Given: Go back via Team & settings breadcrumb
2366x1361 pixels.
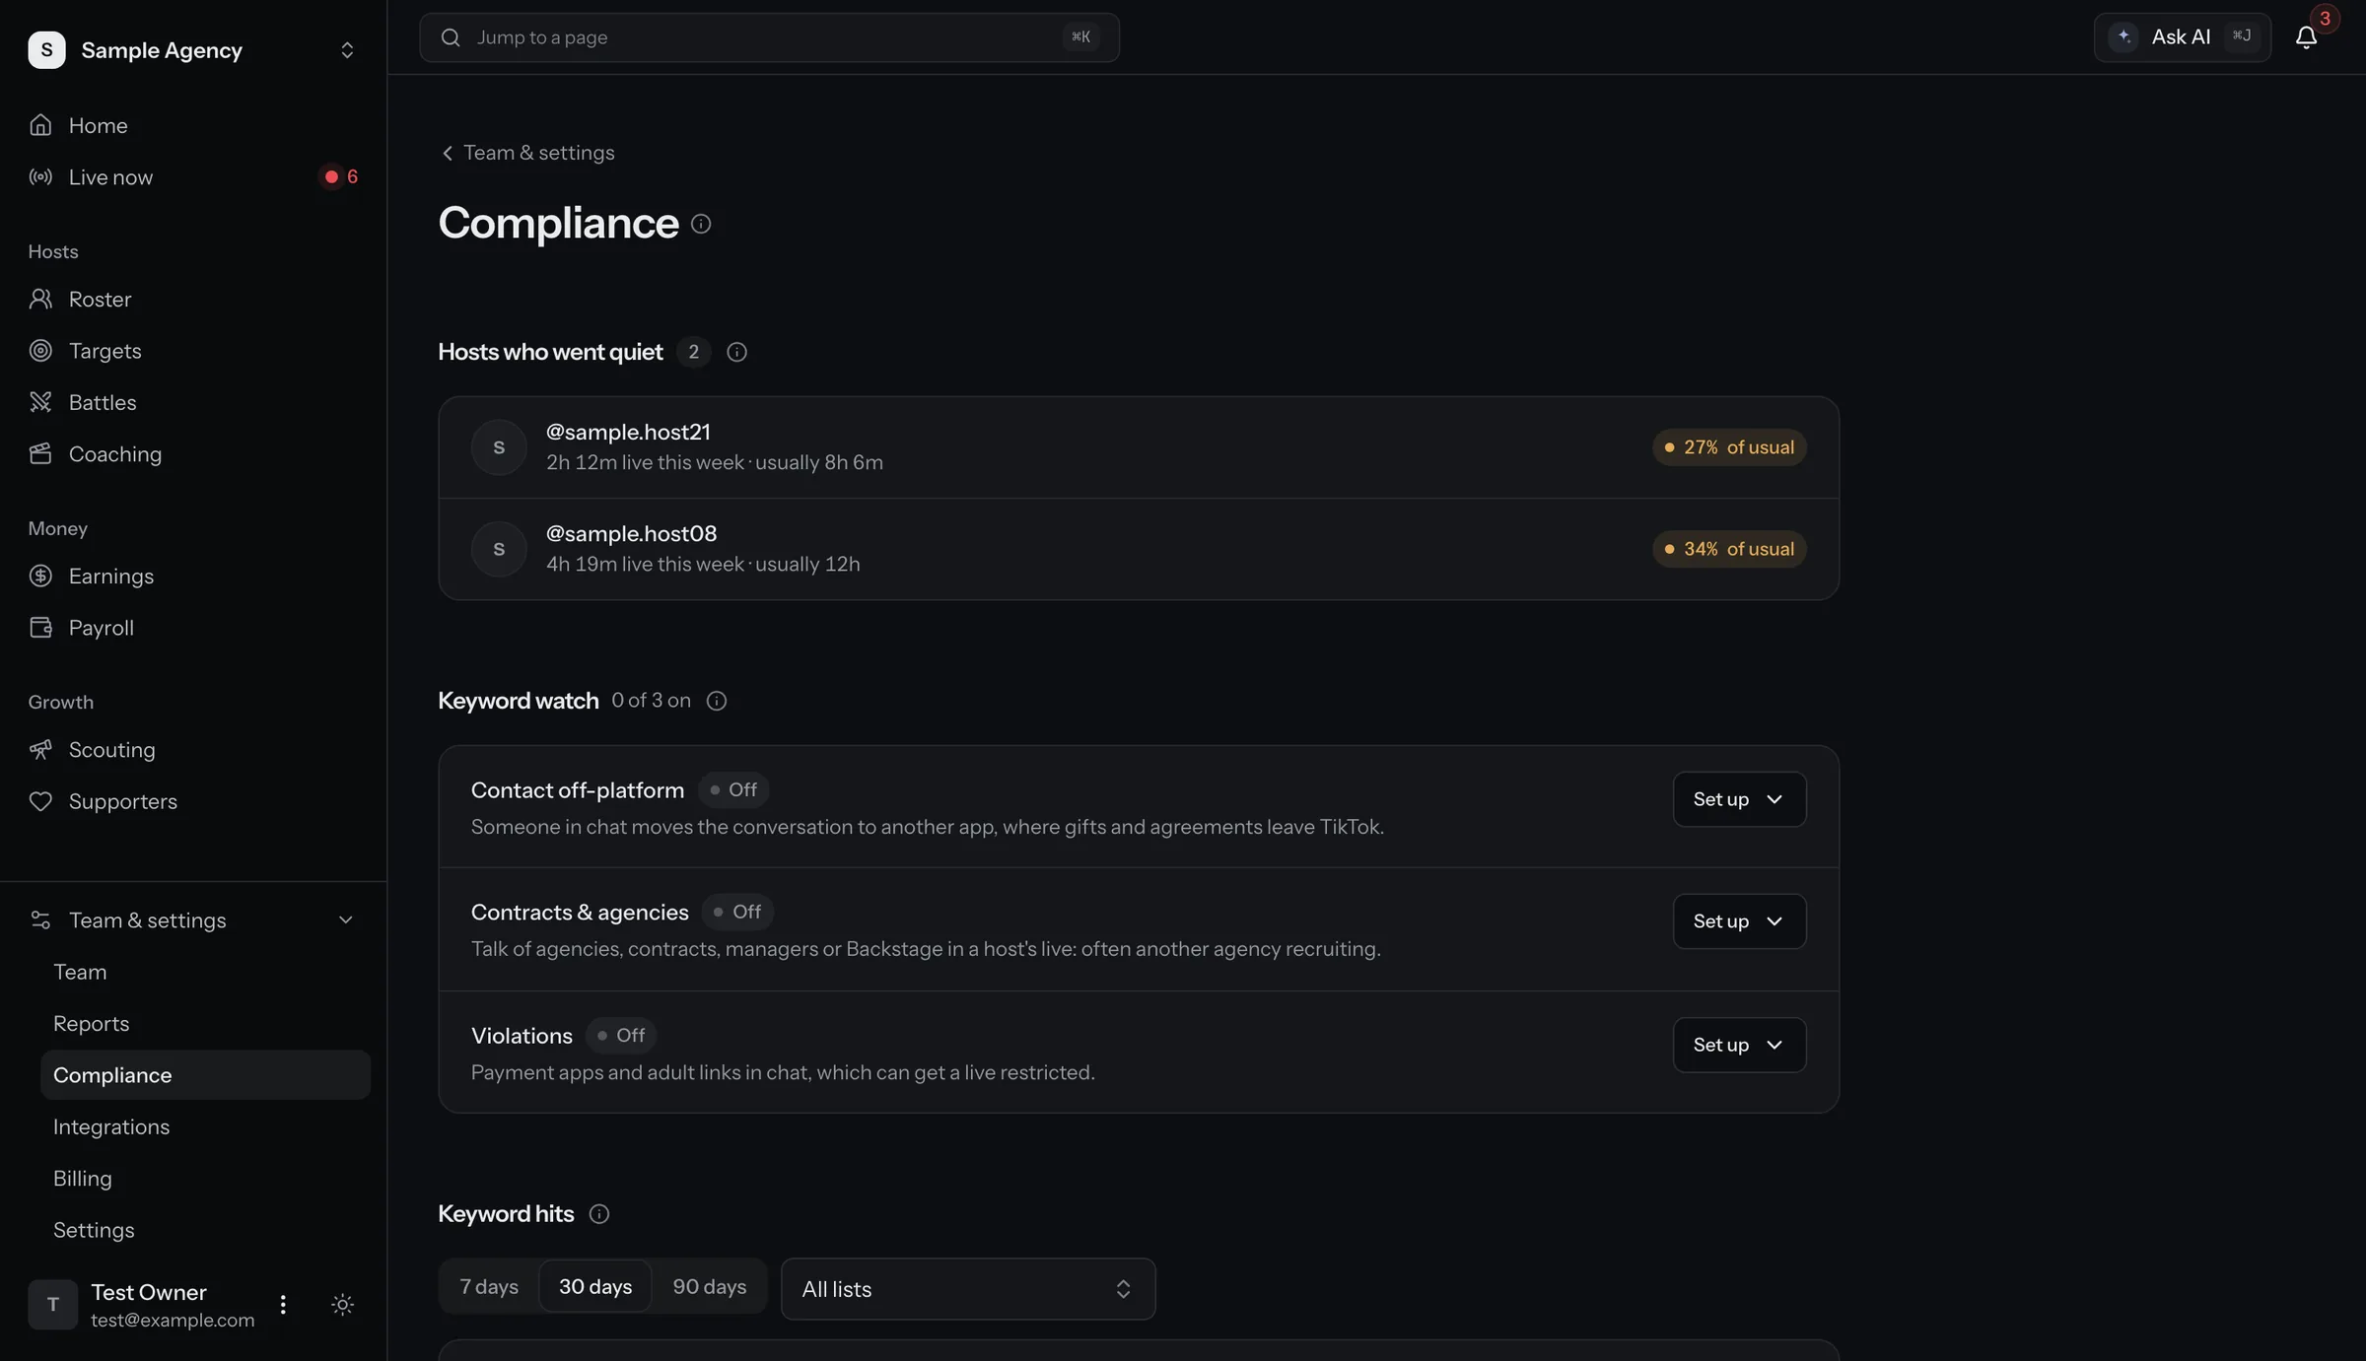Looking at the screenshot, I should coord(527,153).
